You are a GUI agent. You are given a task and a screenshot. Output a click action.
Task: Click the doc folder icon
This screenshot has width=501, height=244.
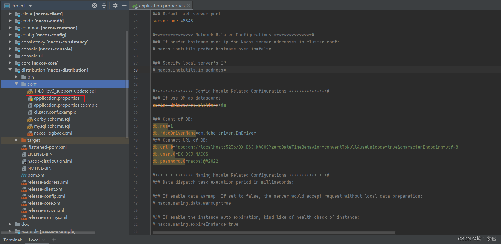coord(17,224)
